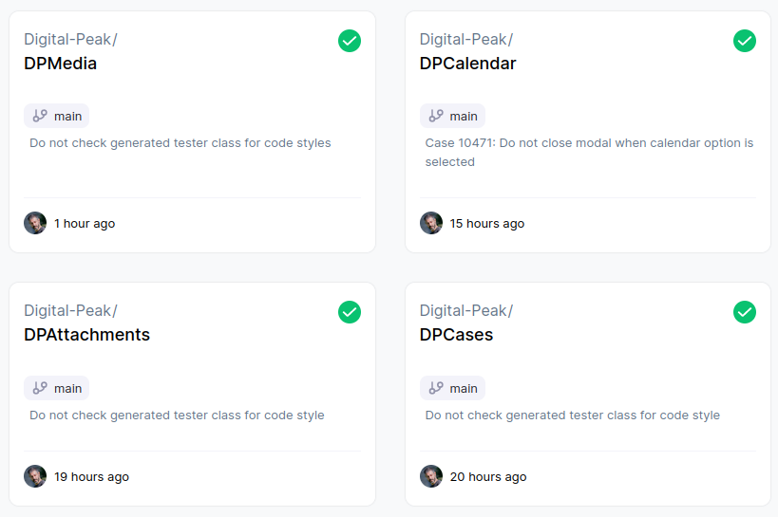
Task: Click the DPCases commit message text
Action: coord(573,415)
